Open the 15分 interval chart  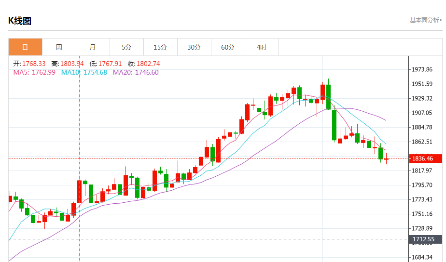pos(160,47)
